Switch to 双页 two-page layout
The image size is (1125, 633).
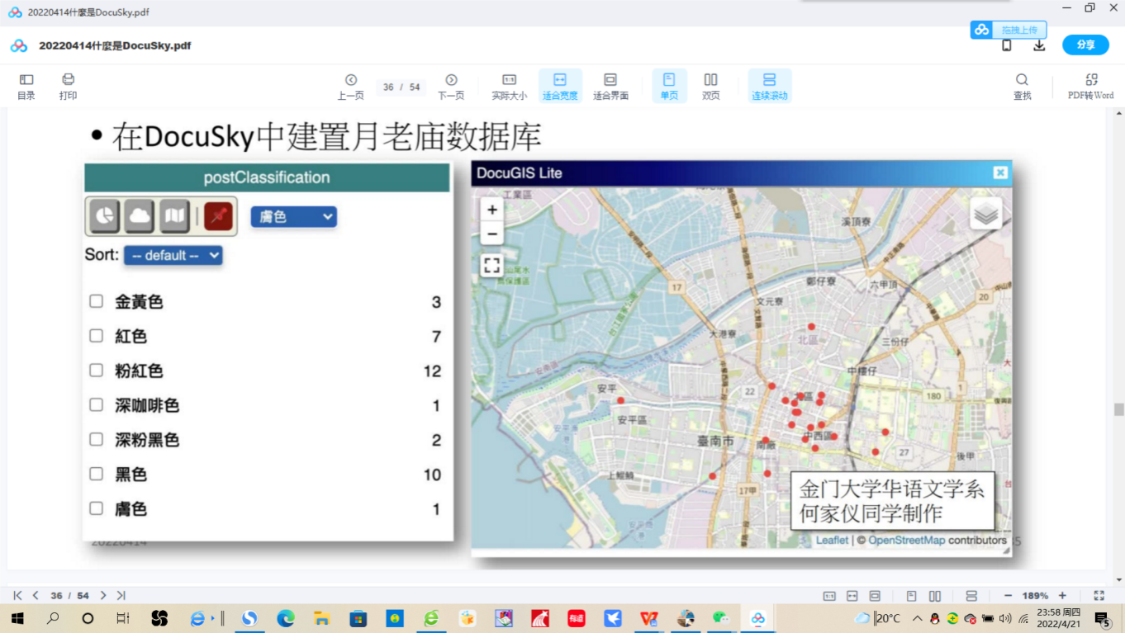pyautogui.click(x=710, y=86)
